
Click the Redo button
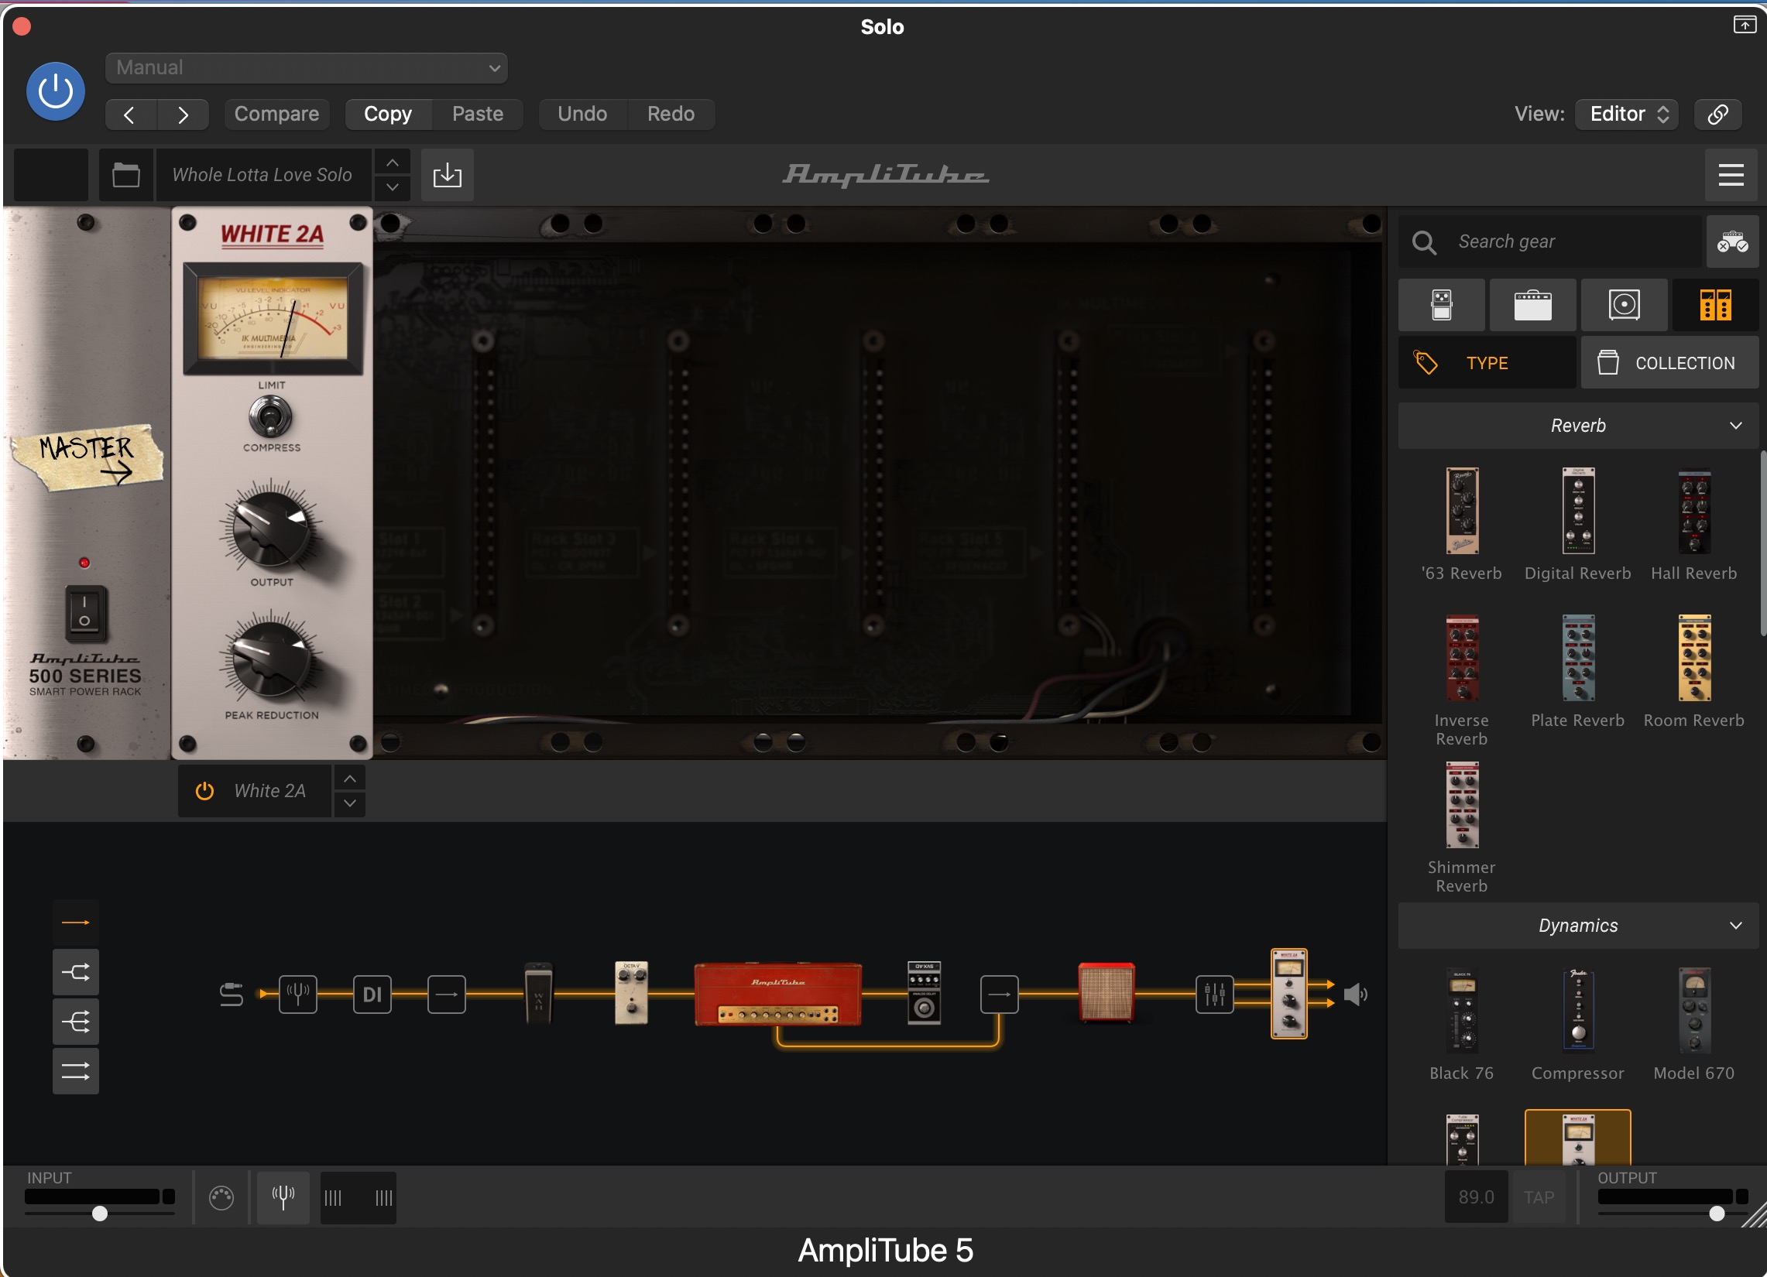click(x=671, y=115)
